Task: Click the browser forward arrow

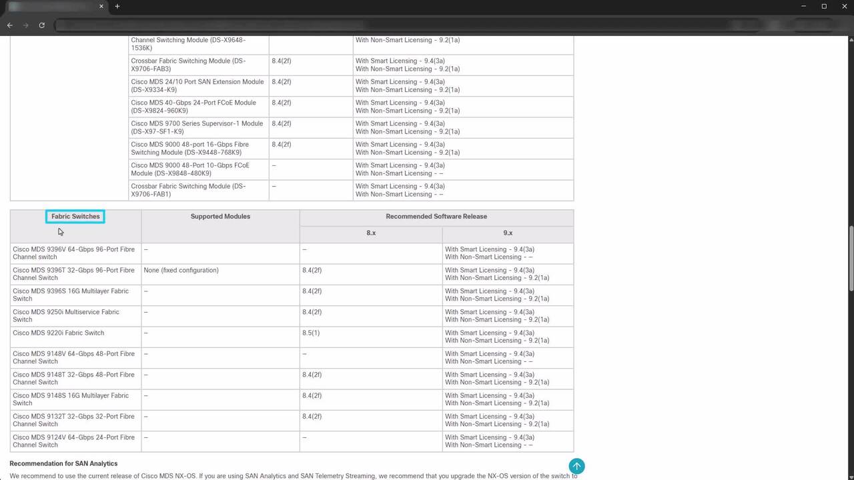Action: pyautogui.click(x=25, y=25)
